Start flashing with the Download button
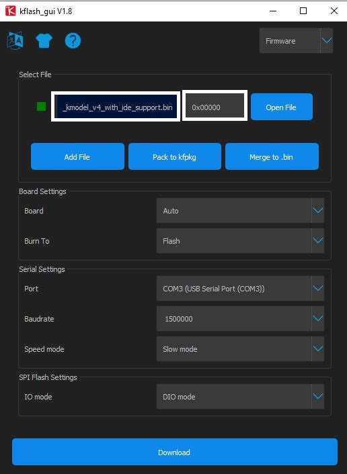Image resolution: width=347 pixels, height=474 pixels. tap(175, 452)
